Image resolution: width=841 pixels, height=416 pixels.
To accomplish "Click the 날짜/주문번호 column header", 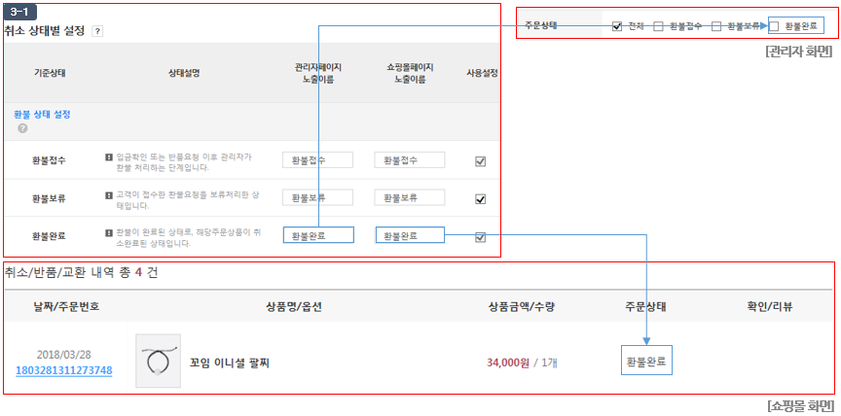I will 65,306.
